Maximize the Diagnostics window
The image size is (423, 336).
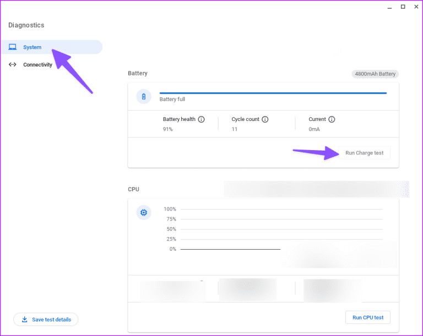pos(403,7)
